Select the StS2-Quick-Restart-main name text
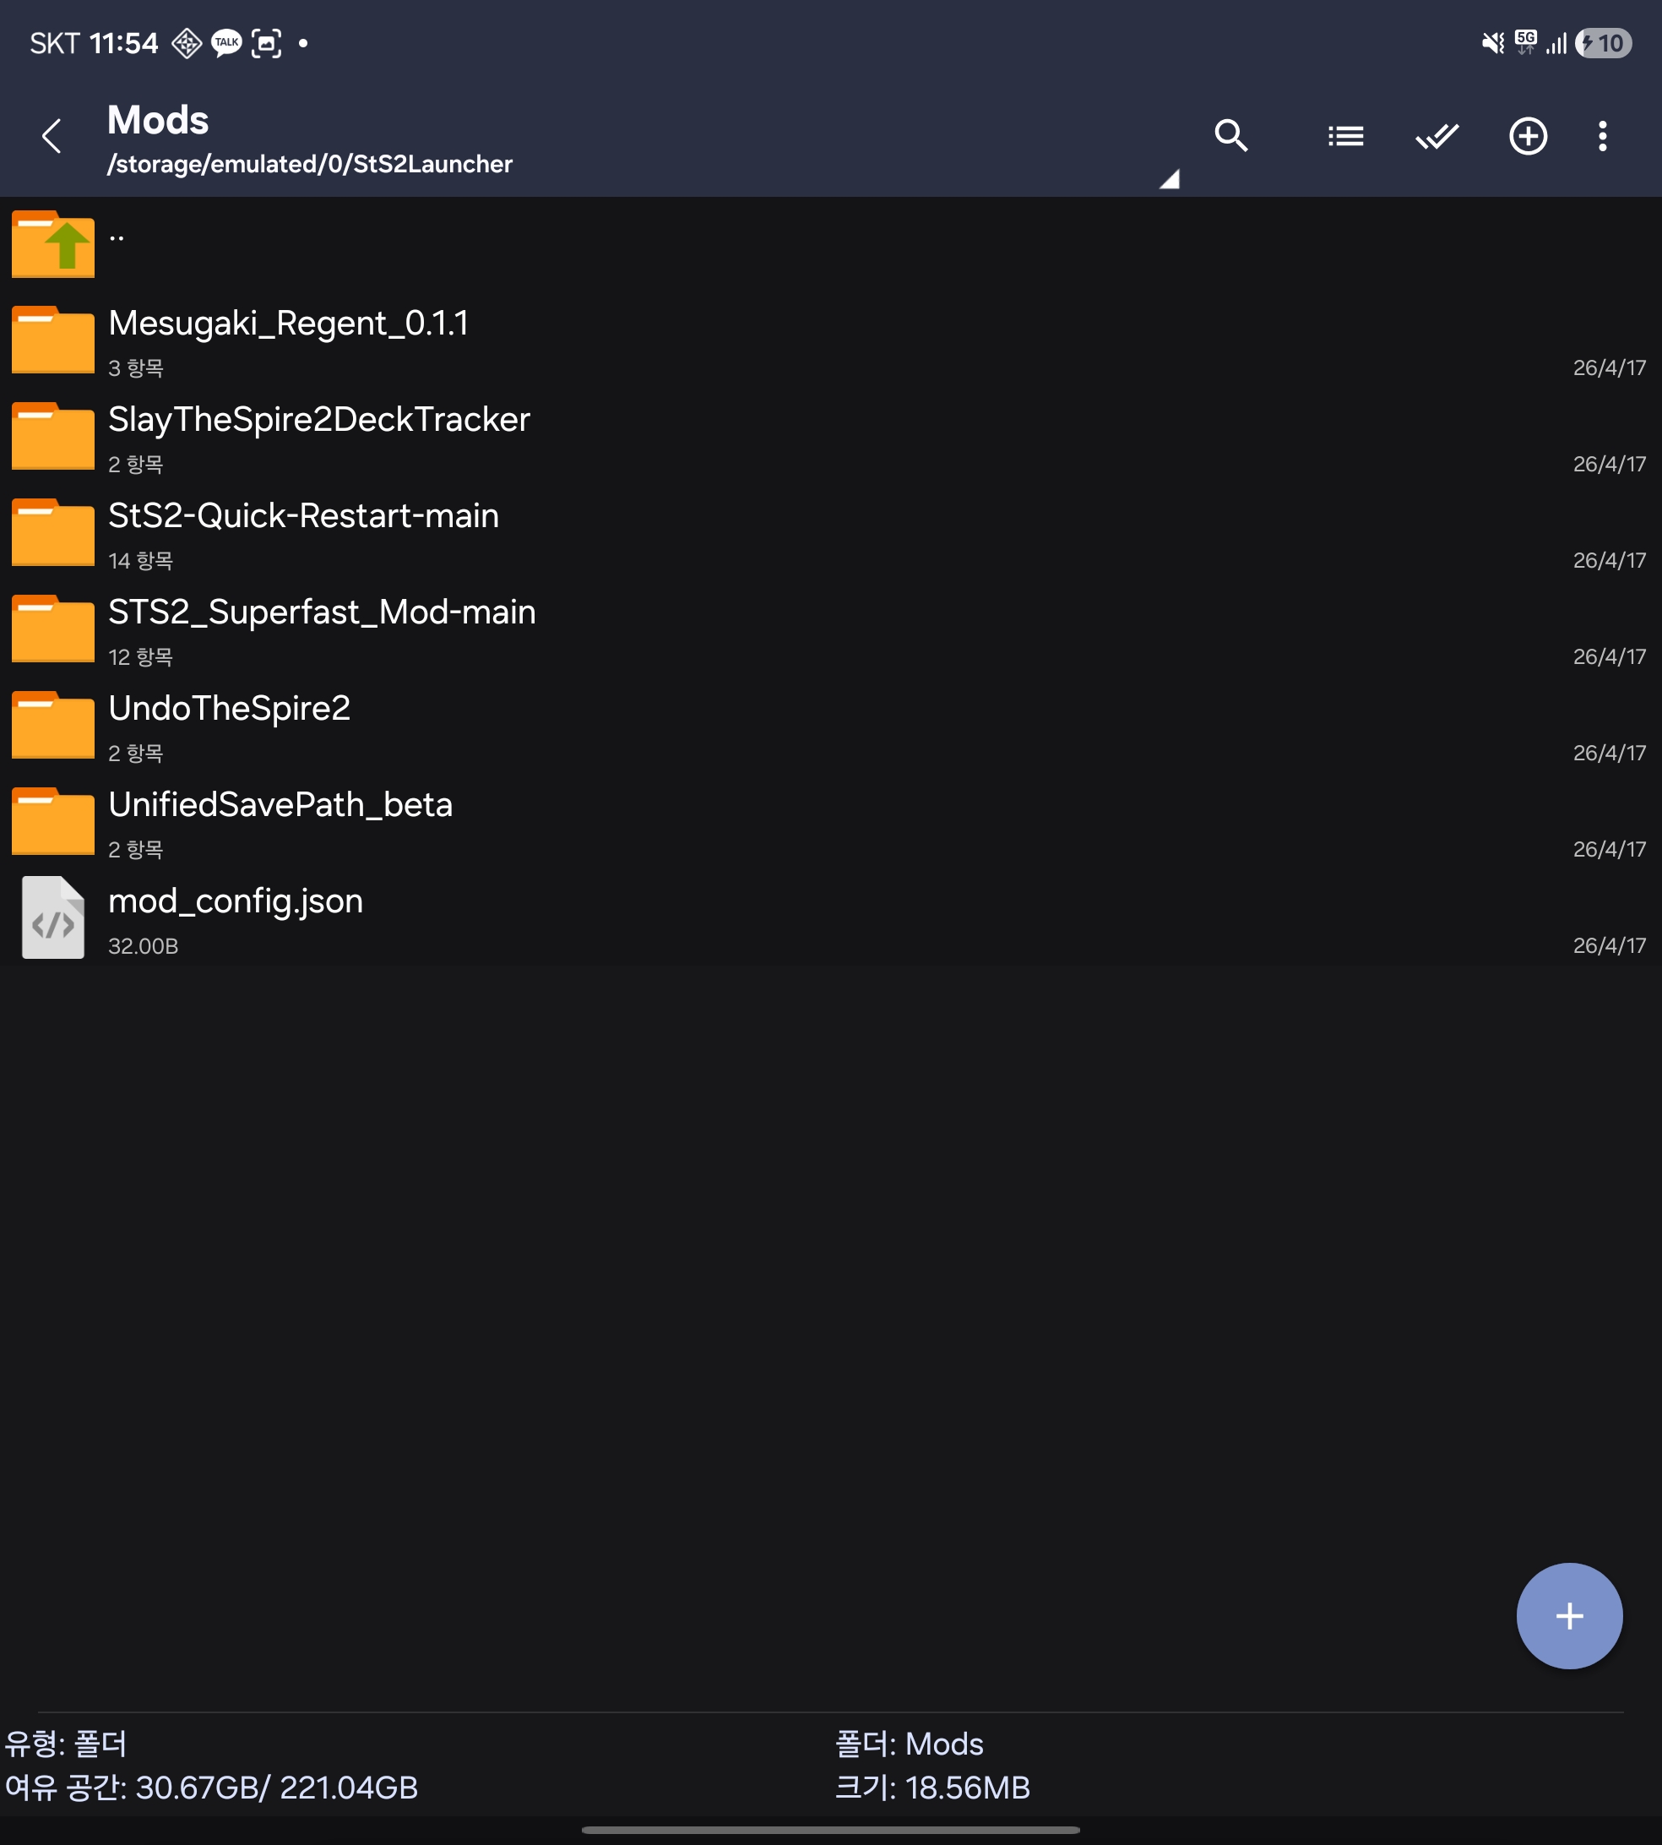The width and height of the screenshot is (1662, 1845). click(x=303, y=516)
